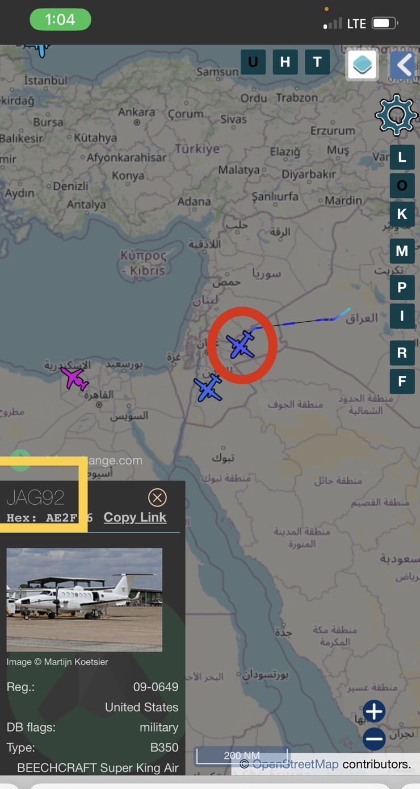This screenshot has width=420, height=789.
Task: Open the settings gear icon
Action: 396,115
